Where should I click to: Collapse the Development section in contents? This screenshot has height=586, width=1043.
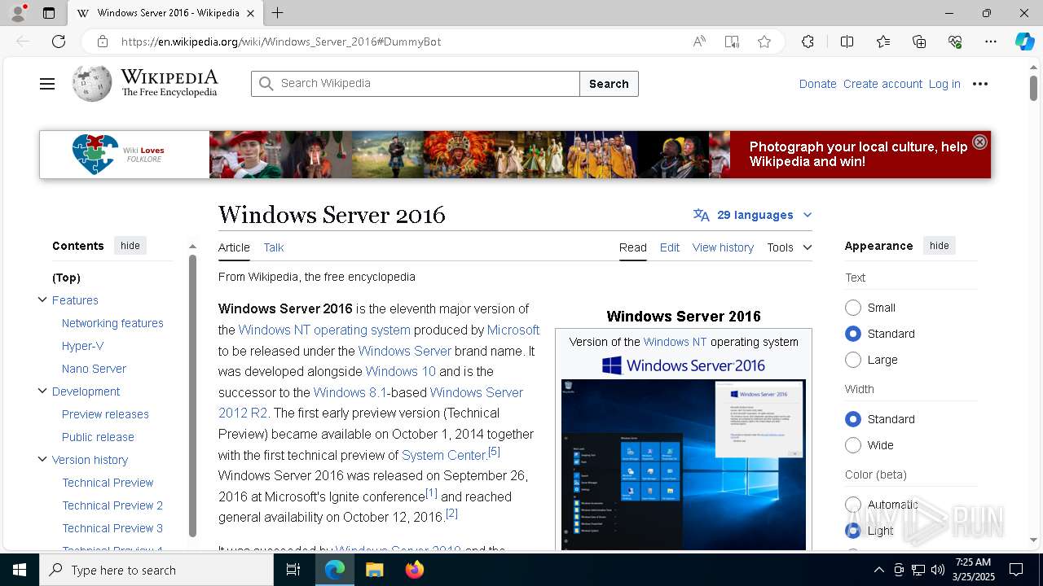42,391
